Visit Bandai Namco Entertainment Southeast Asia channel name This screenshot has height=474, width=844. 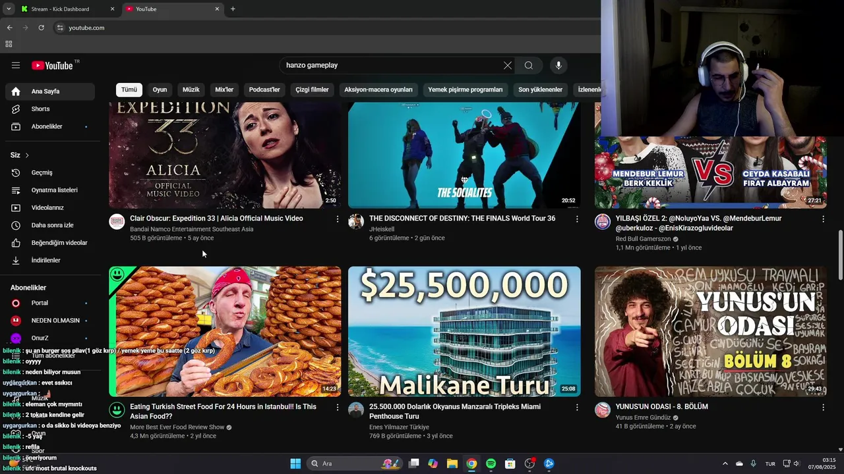[x=192, y=229]
